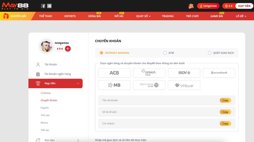
Task: Pick the MB bank logo
Action: click(x=114, y=85)
